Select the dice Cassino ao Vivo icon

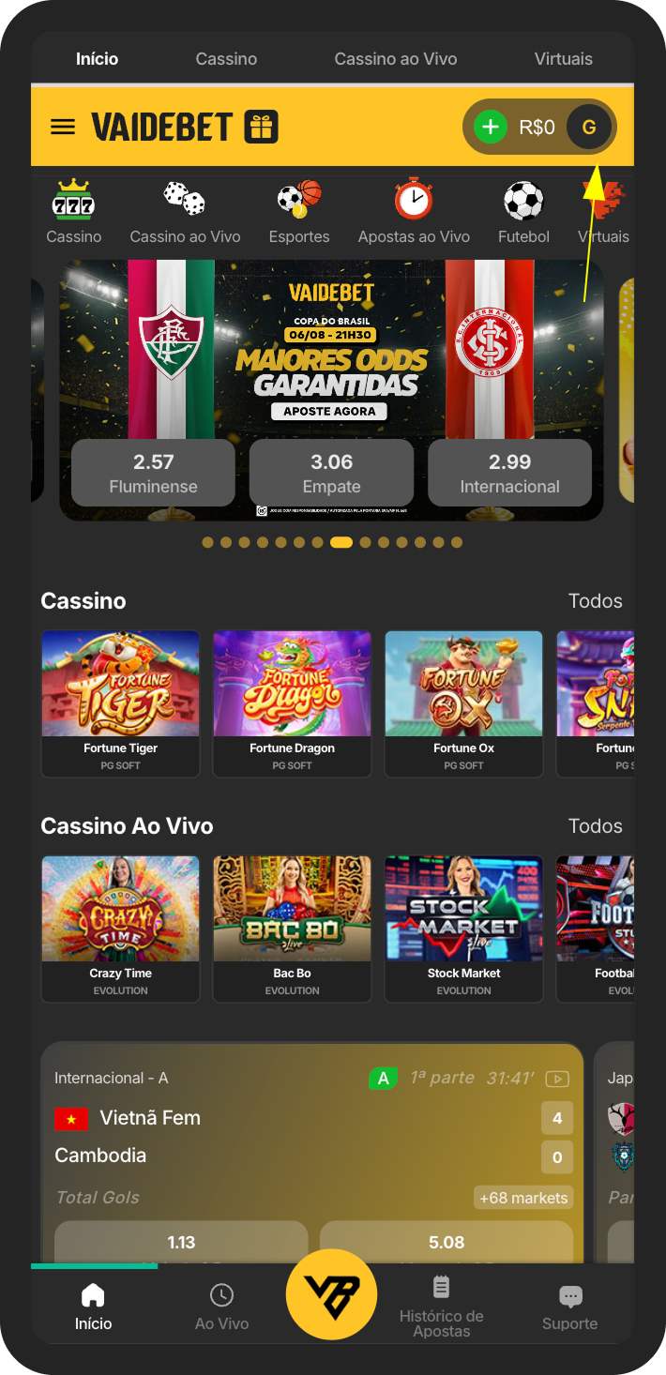(x=185, y=199)
